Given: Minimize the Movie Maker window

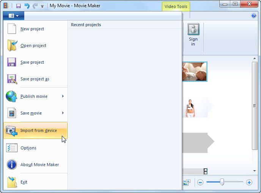Looking at the screenshot, I should point(225,4).
